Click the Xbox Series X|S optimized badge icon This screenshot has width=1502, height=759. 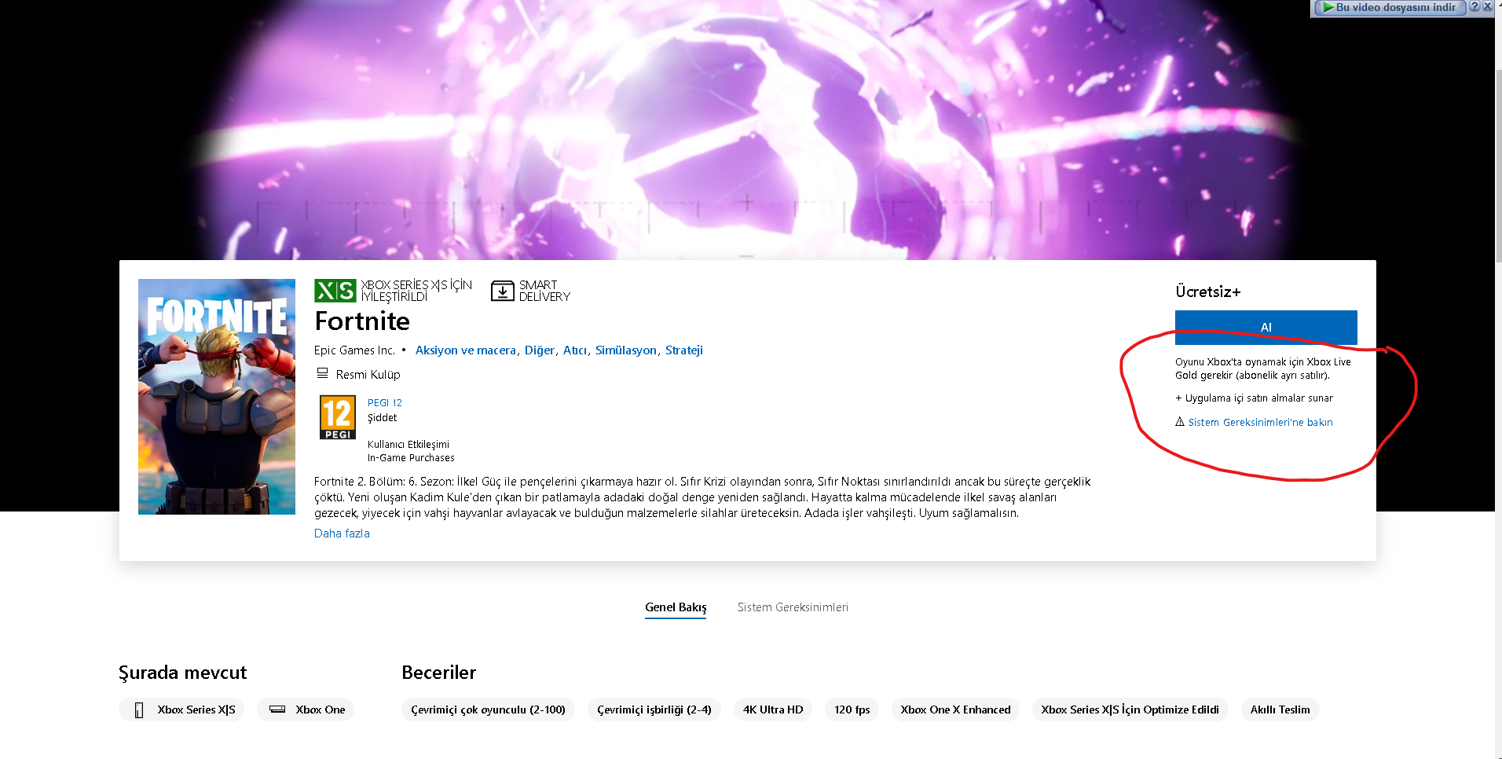(x=335, y=291)
